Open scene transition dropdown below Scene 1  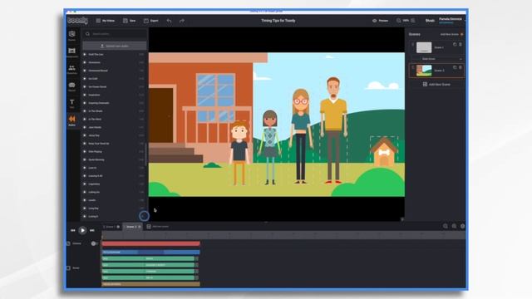(441, 59)
